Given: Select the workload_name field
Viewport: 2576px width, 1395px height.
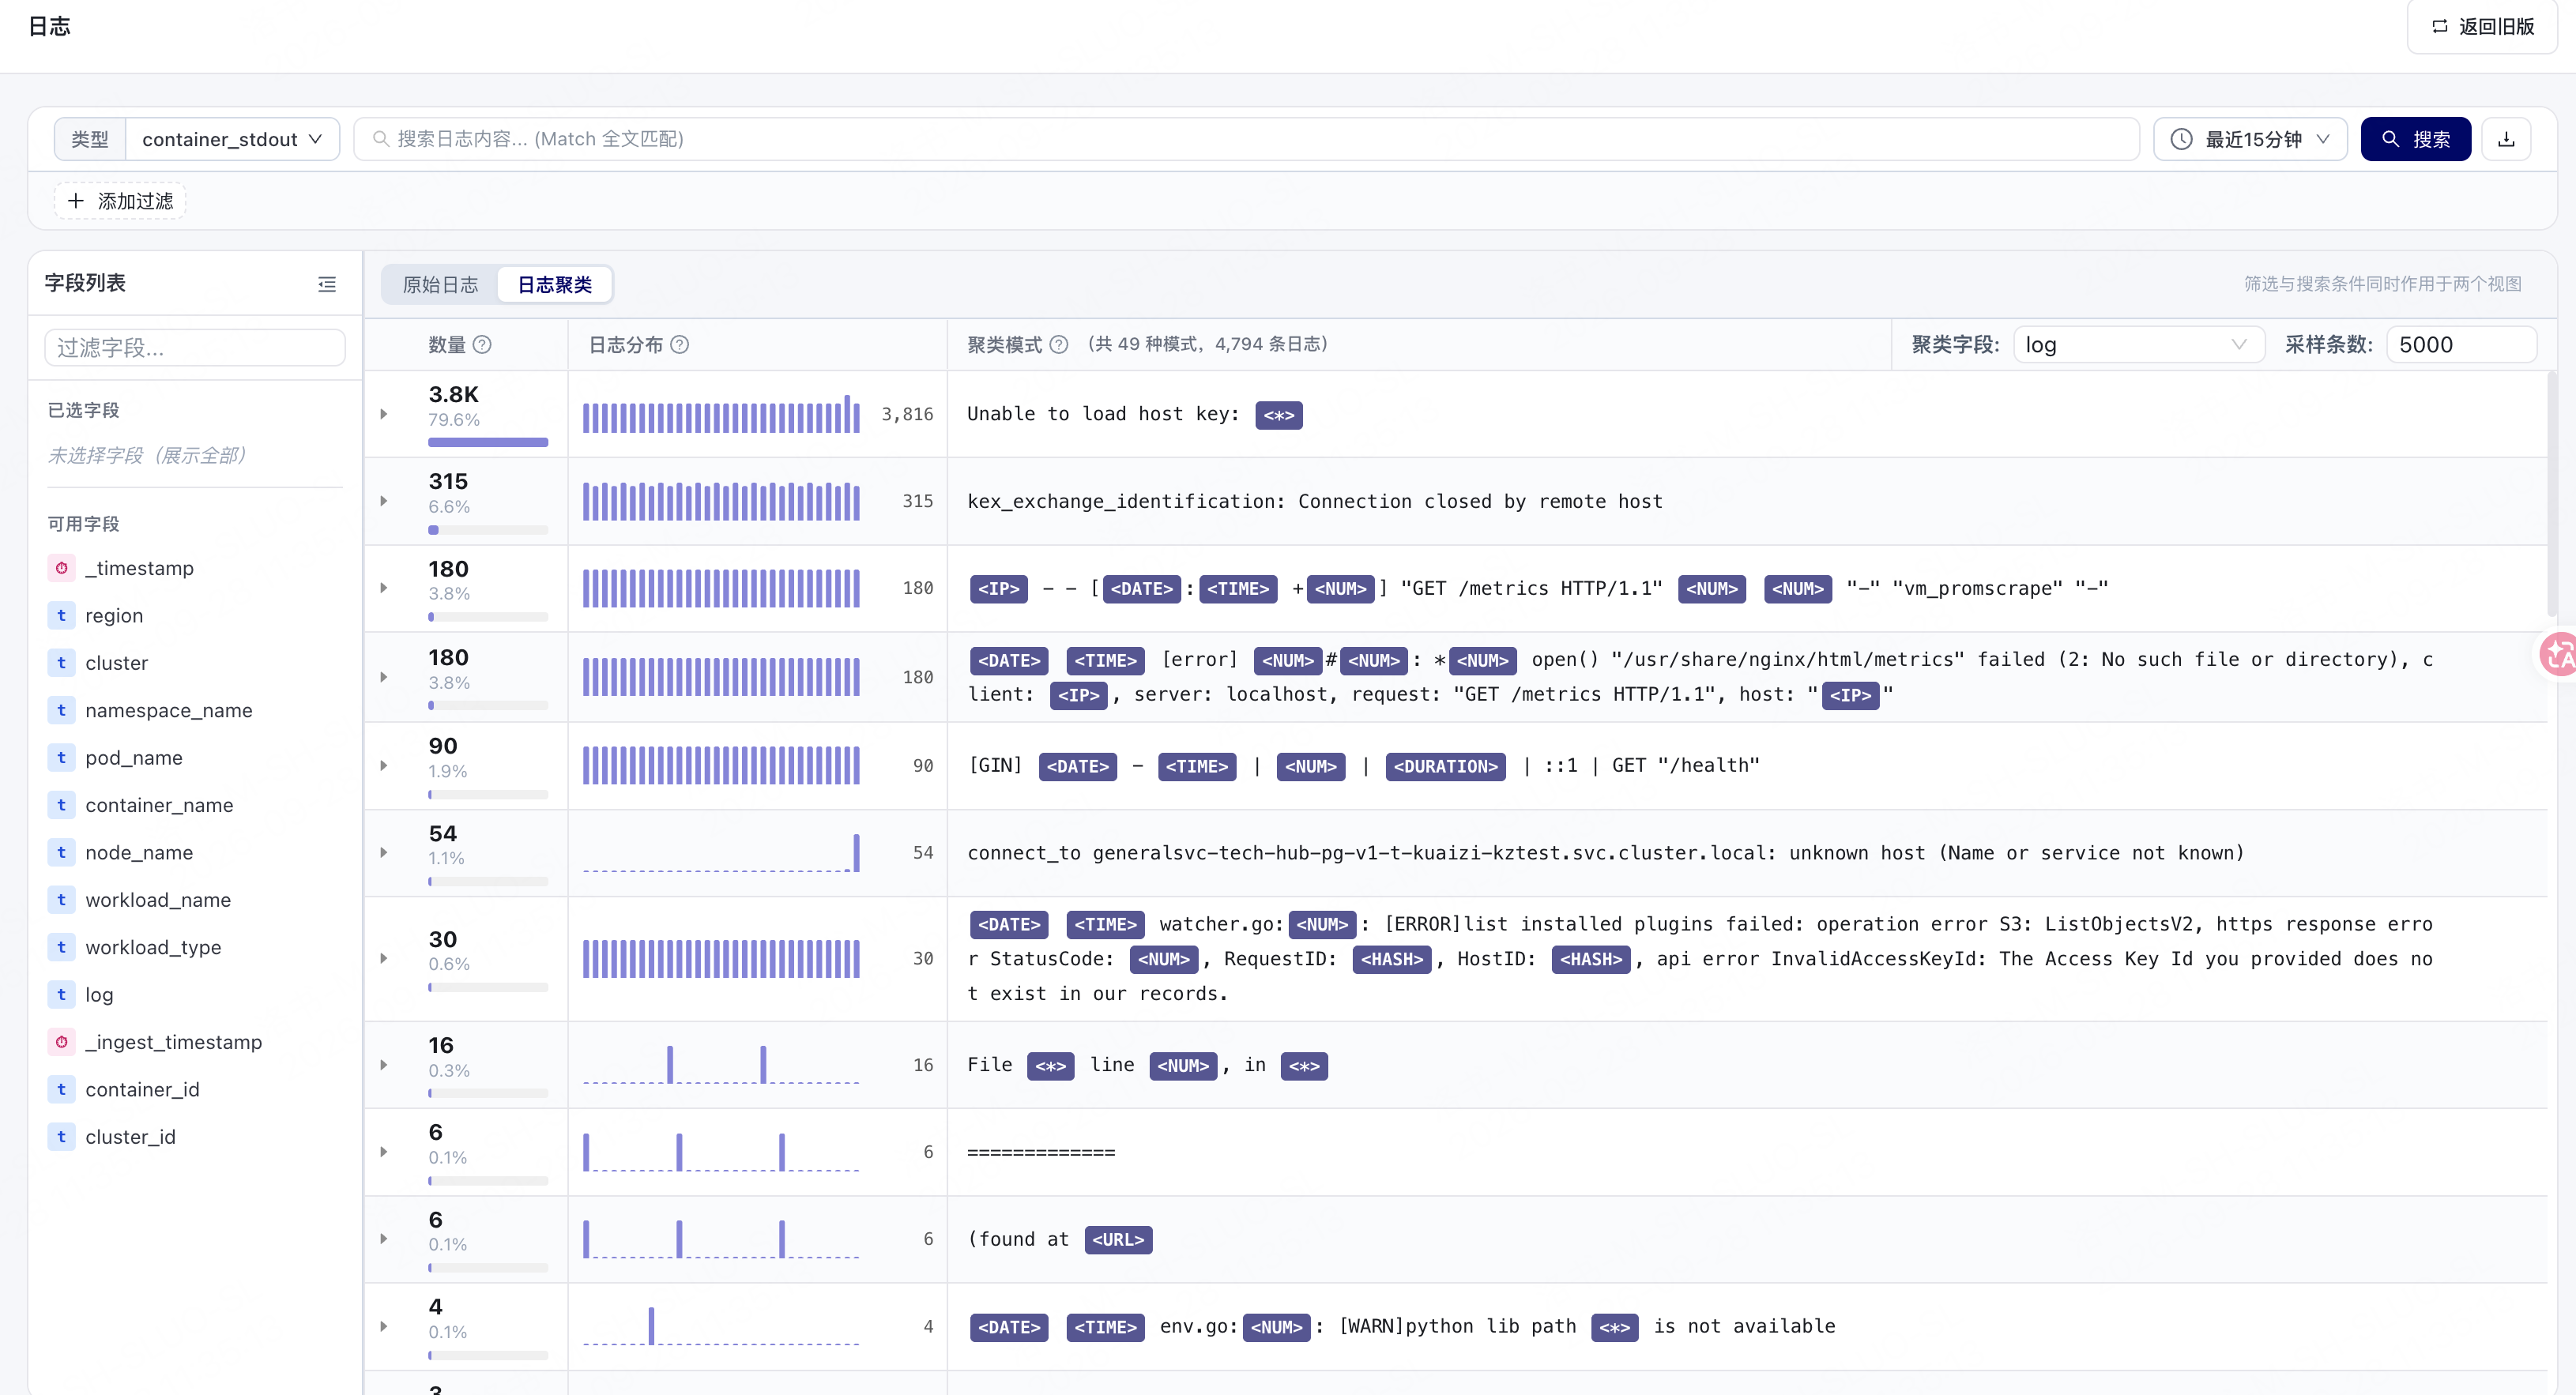Looking at the screenshot, I should coord(158,900).
